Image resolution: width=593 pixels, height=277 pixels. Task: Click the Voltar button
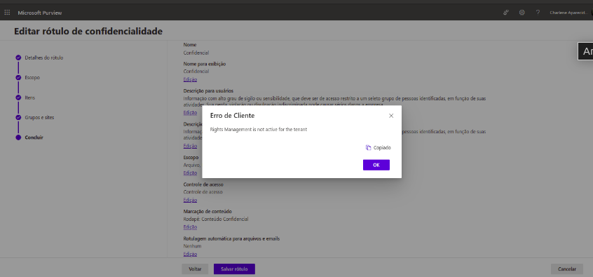click(195, 269)
